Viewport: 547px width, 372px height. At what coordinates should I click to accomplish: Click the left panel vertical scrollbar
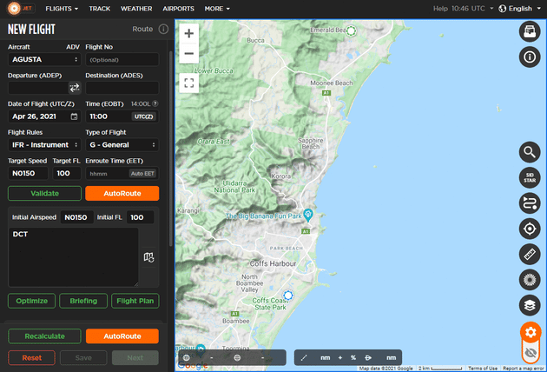click(x=170, y=149)
